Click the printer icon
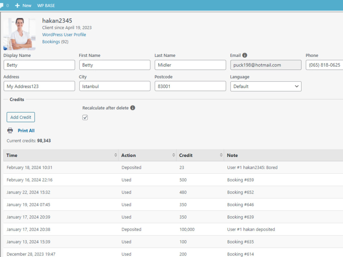 (10, 131)
